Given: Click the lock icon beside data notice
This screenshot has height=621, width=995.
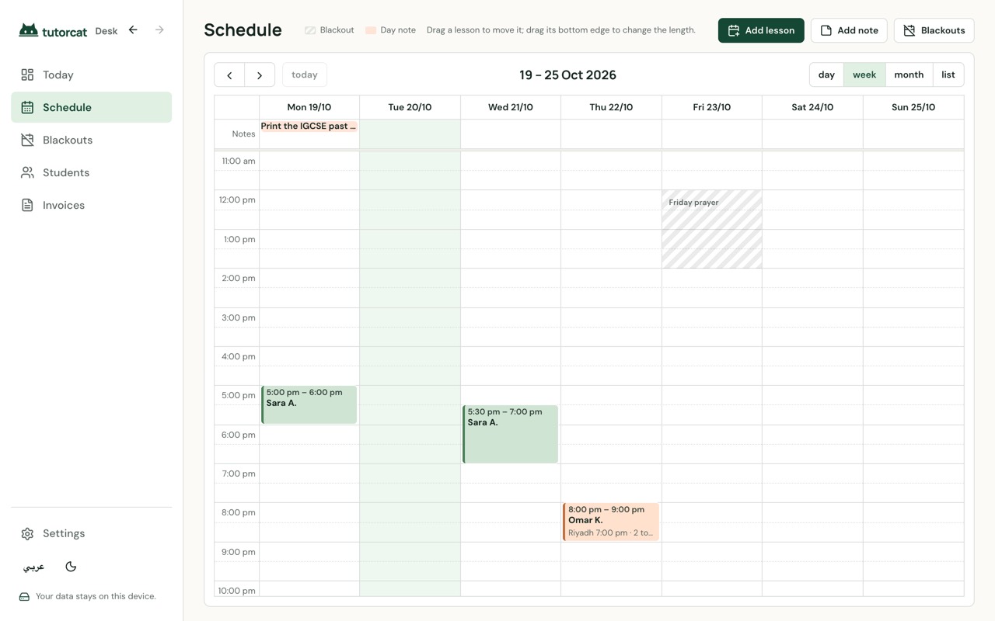Looking at the screenshot, I should click(x=24, y=597).
